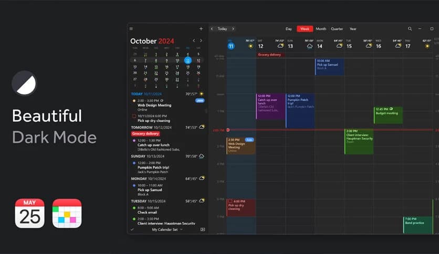Click October 2024 mini calendar title

click(x=152, y=41)
